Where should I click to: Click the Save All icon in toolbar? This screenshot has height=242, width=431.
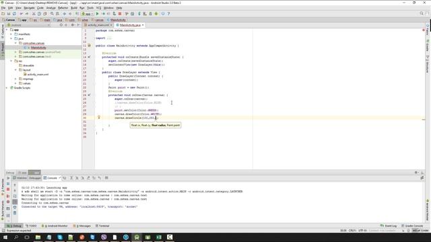pos(9,13)
